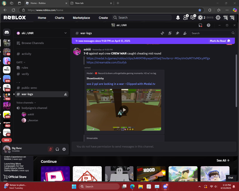This screenshot has height=191, width=239.
Task: Join bodysigns's channel voice channel
Action: (42, 108)
